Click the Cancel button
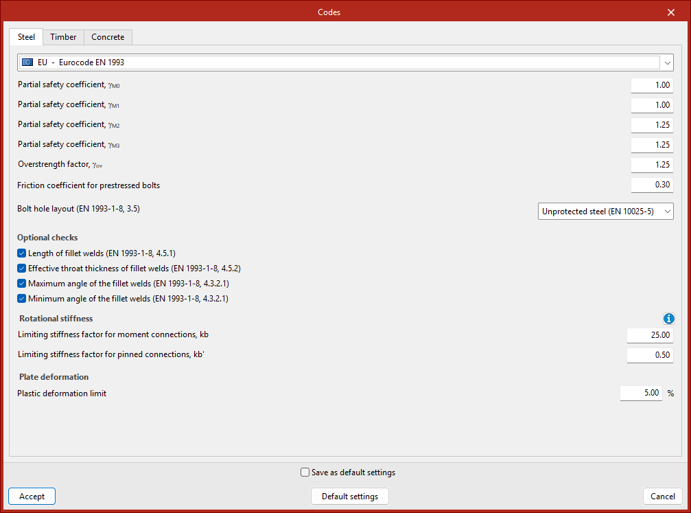This screenshot has height=513, width=691. (x=662, y=497)
